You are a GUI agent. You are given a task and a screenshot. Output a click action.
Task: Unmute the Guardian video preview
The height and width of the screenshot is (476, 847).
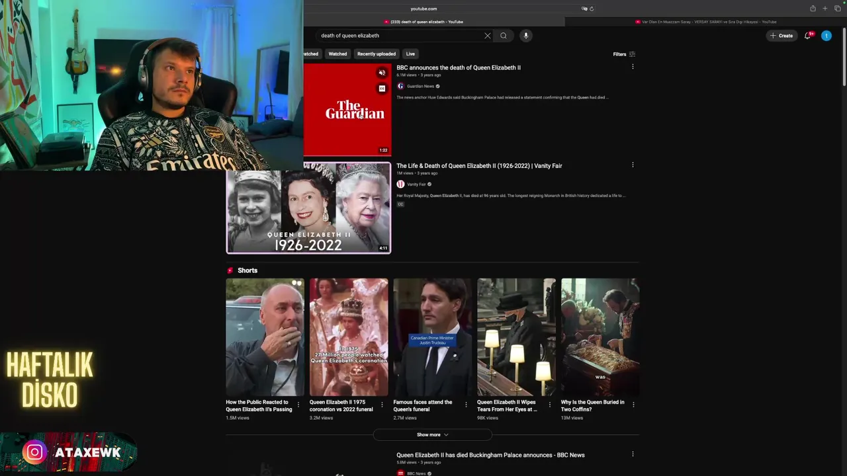point(382,73)
